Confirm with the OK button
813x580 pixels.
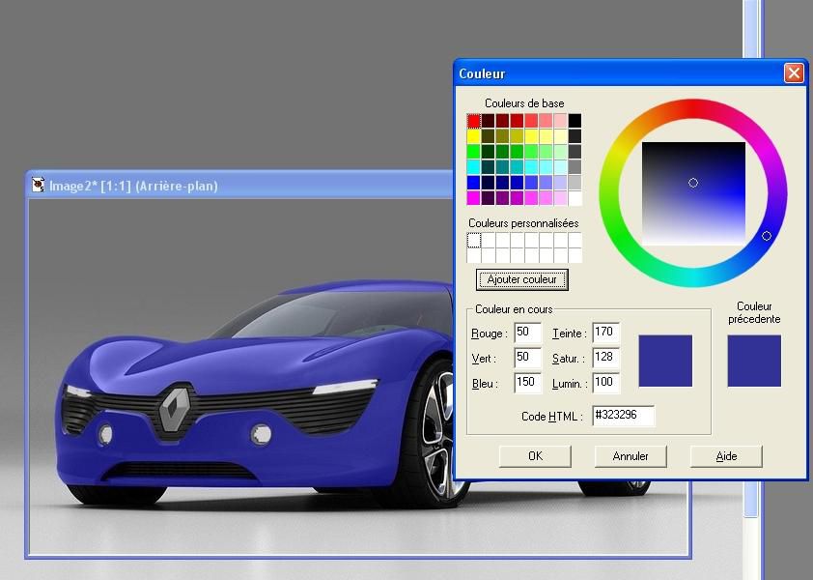(535, 456)
